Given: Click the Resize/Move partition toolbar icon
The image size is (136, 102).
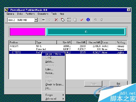Looking at the screenshot, I should coord(44,20).
